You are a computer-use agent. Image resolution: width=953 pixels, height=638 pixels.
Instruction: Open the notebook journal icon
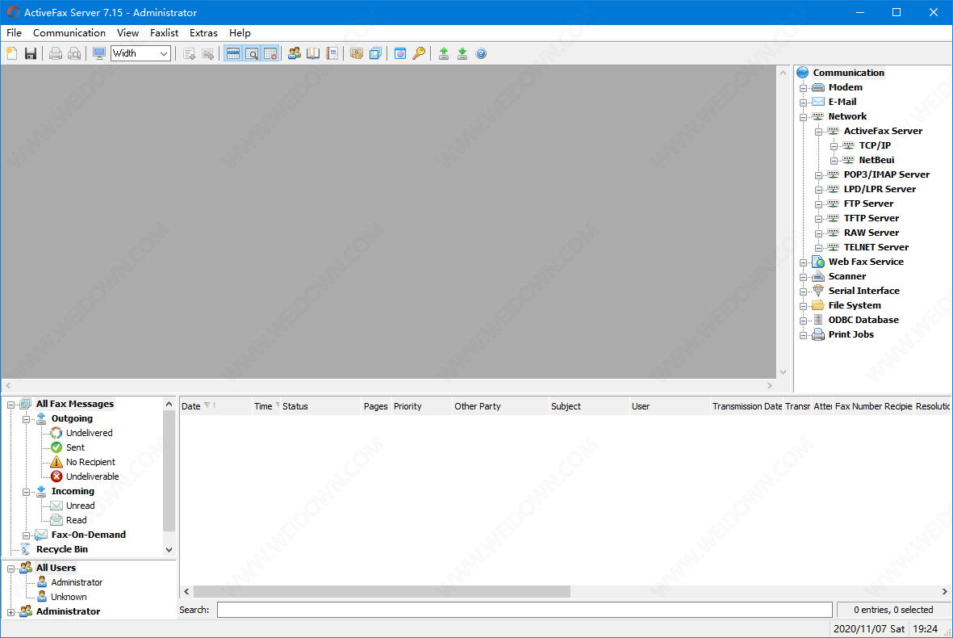[332, 53]
